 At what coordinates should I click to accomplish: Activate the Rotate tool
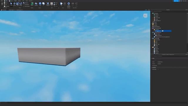point(21,4)
